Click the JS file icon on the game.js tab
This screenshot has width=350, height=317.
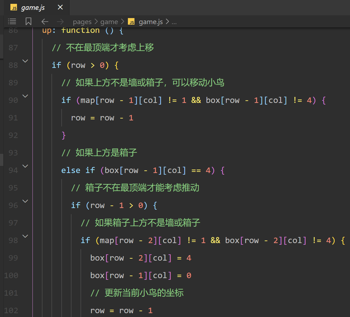[x=13, y=7]
